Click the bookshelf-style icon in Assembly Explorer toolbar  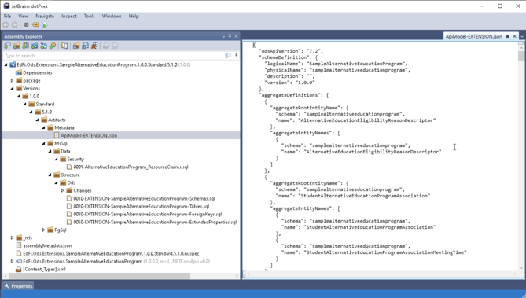25,46
